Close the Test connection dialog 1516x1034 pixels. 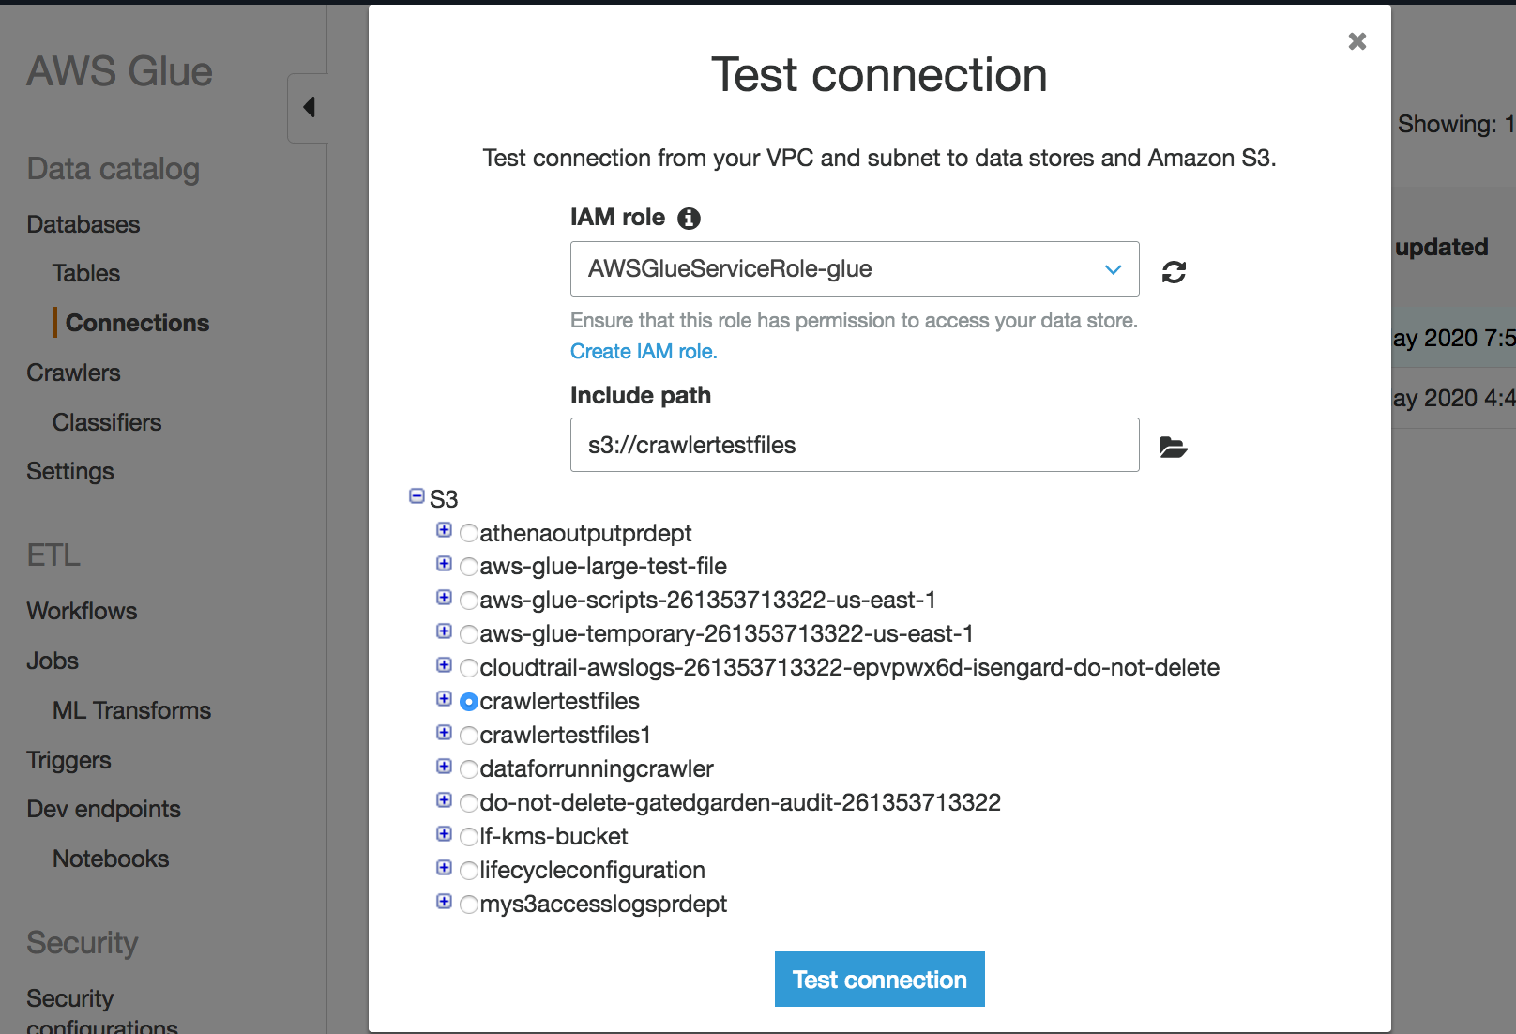pyautogui.click(x=1357, y=41)
